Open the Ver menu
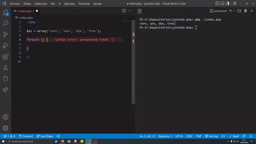Screen dimensions: 256x144 (x=53, y=4)
